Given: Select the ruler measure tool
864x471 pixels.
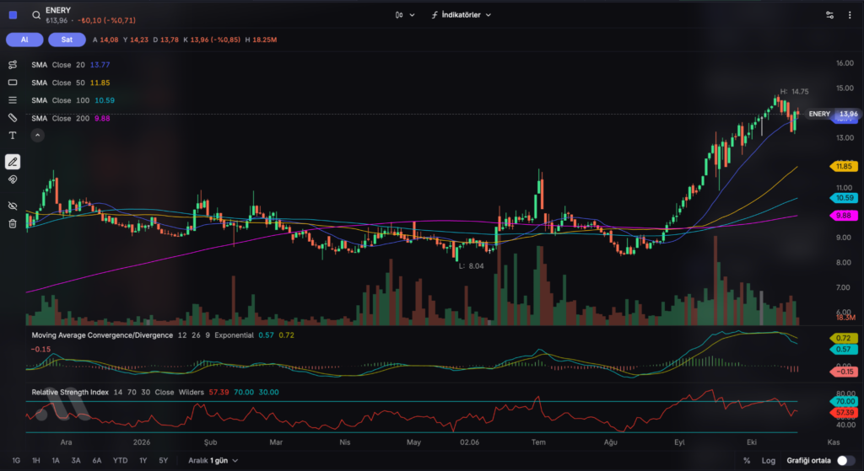Looking at the screenshot, I should click(x=13, y=118).
